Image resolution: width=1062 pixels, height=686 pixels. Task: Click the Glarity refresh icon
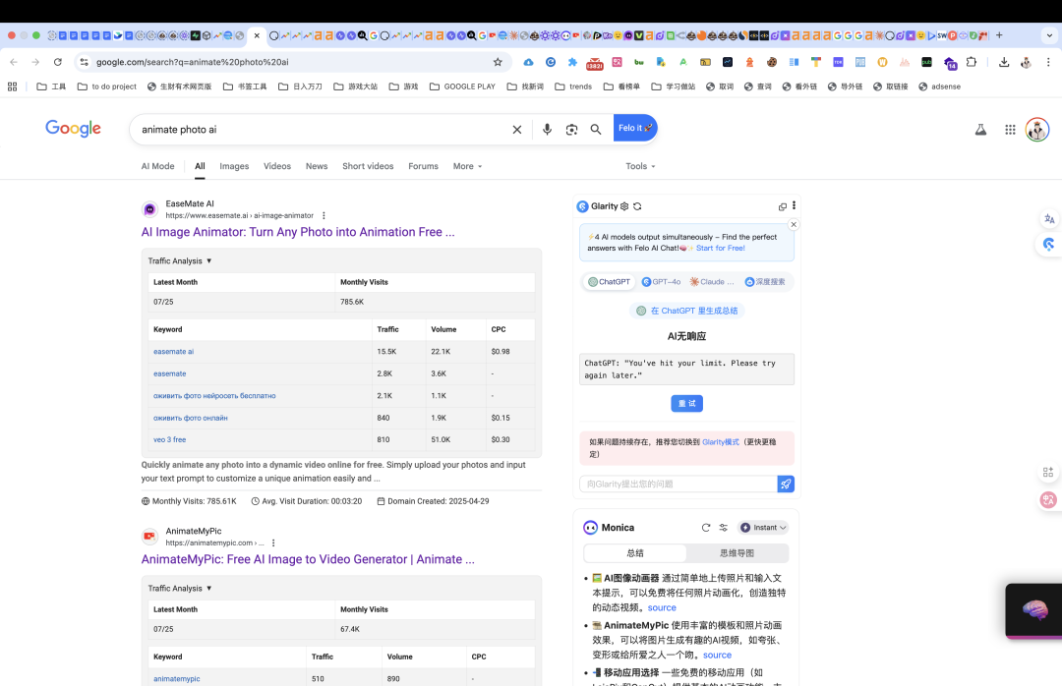637,206
